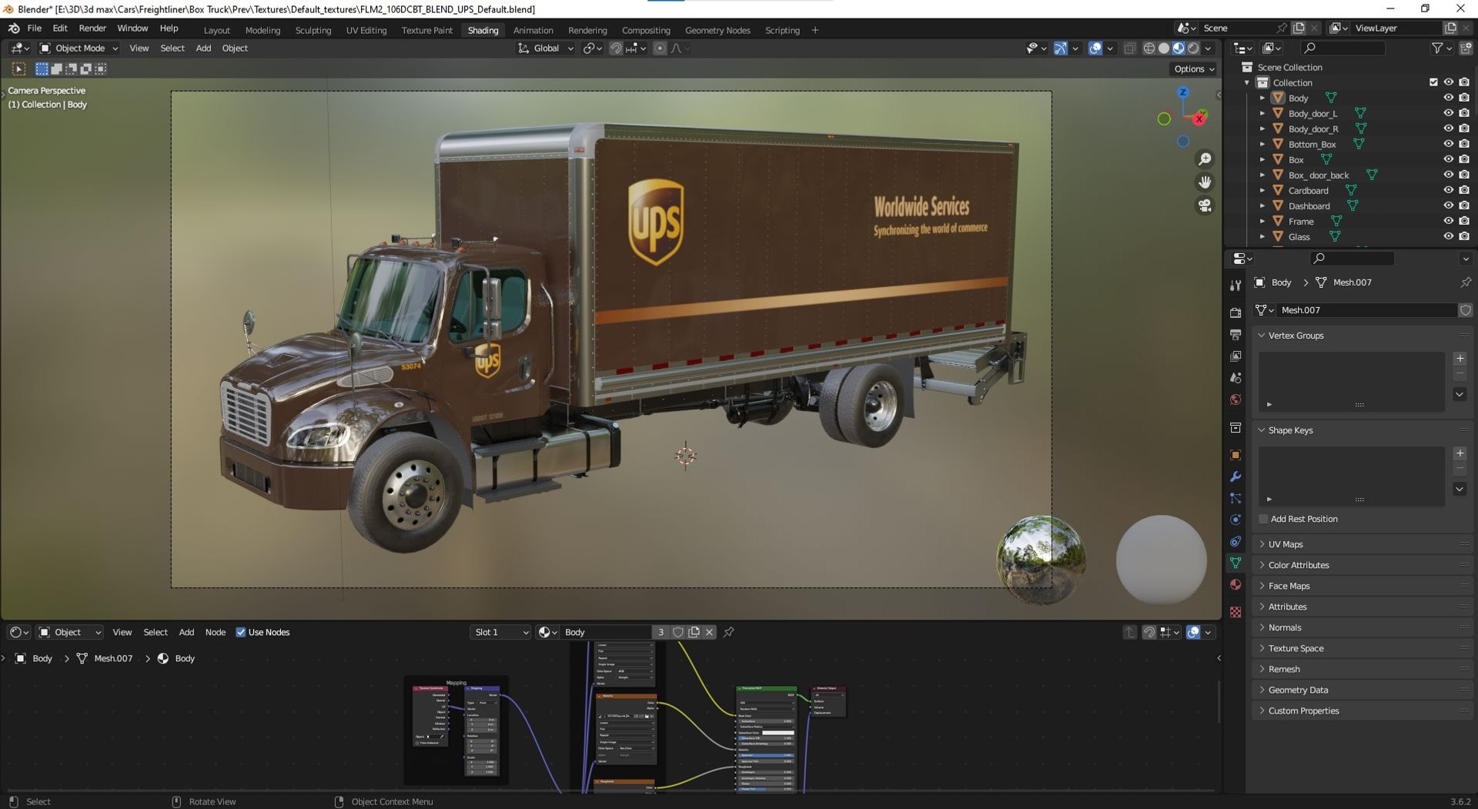Screen dimensions: 1478x809
Task: Open the Object properties tab
Action: (x=1236, y=455)
